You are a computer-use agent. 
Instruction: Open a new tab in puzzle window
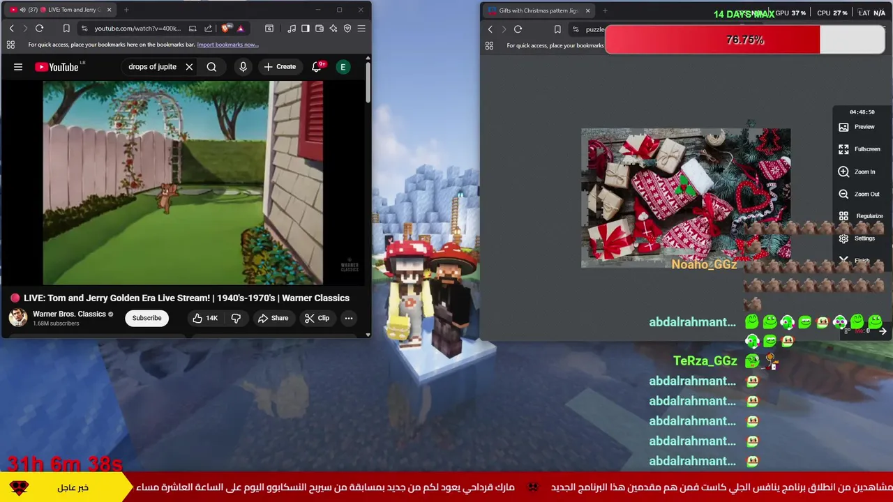[x=605, y=10]
